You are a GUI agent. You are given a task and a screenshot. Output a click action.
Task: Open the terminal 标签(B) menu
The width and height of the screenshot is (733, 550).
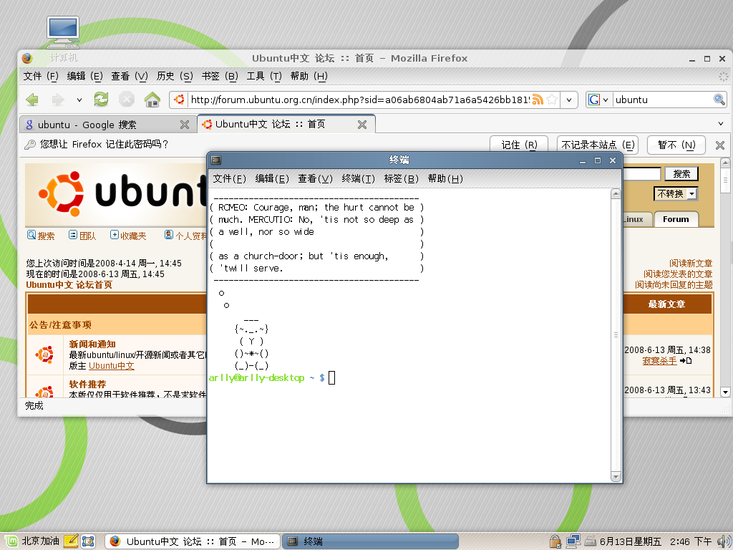tap(401, 178)
